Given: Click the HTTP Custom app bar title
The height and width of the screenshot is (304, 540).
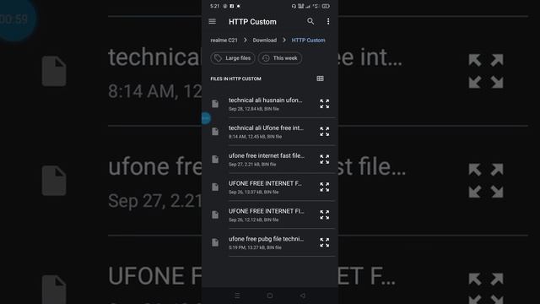Looking at the screenshot, I should point(252,22).
